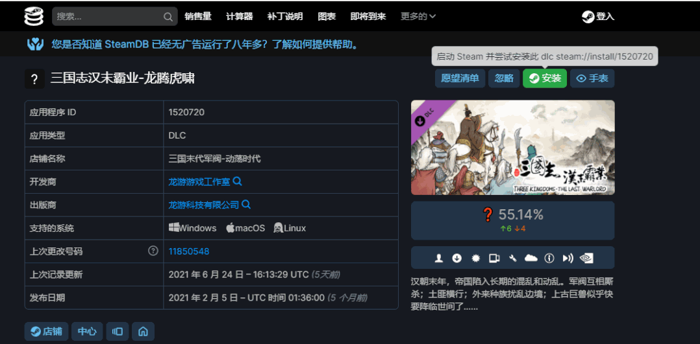Click the Steam 登入 sign-in button
Screen dimensions: 700x344
tap(598, 16)
